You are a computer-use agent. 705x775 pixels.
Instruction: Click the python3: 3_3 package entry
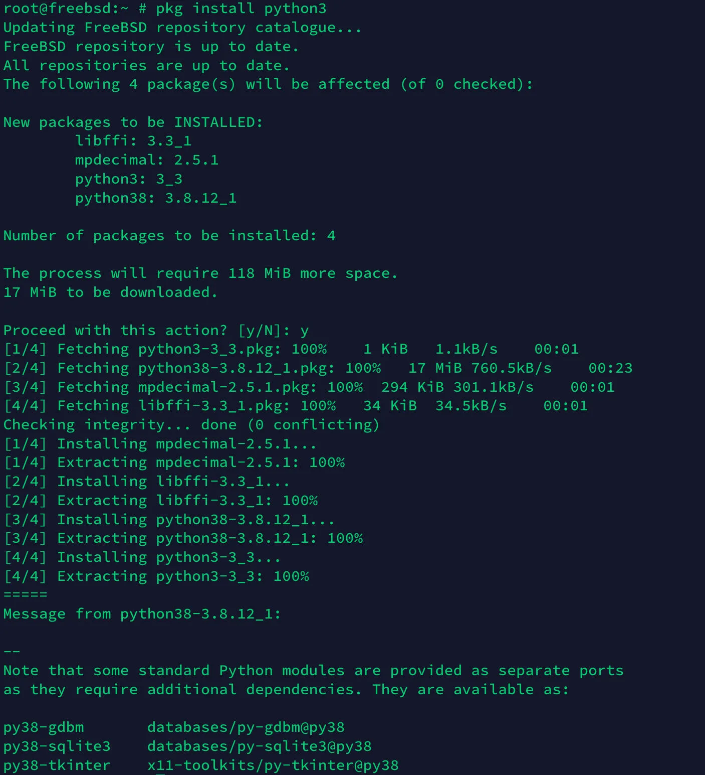click(129, 179)
